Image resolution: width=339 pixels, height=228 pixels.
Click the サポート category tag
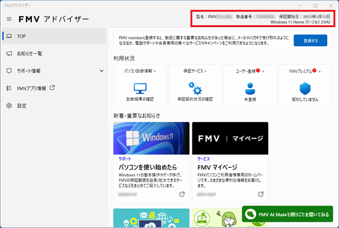click(125, 159)
